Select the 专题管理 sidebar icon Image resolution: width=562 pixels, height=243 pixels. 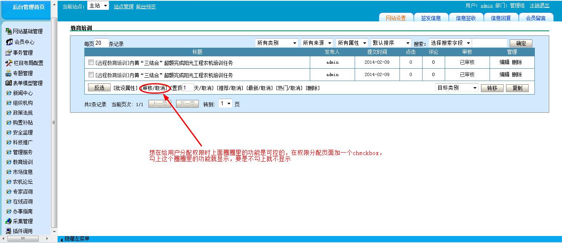click(9, 73)
